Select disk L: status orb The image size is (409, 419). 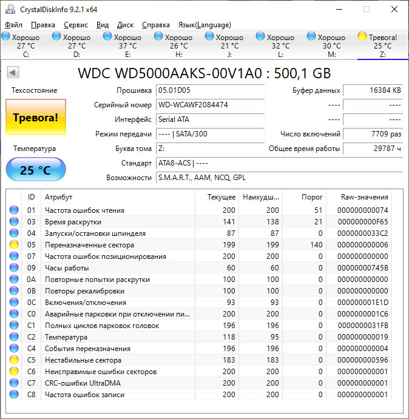[260, 36]
